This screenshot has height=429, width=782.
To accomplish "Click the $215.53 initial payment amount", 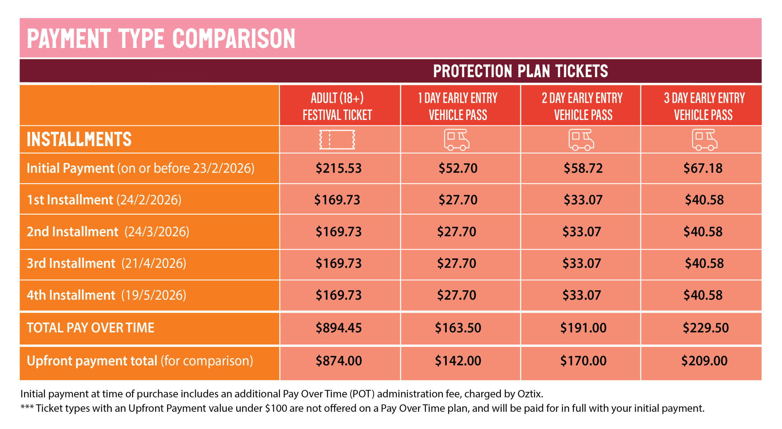I will (x=338, y=168).
